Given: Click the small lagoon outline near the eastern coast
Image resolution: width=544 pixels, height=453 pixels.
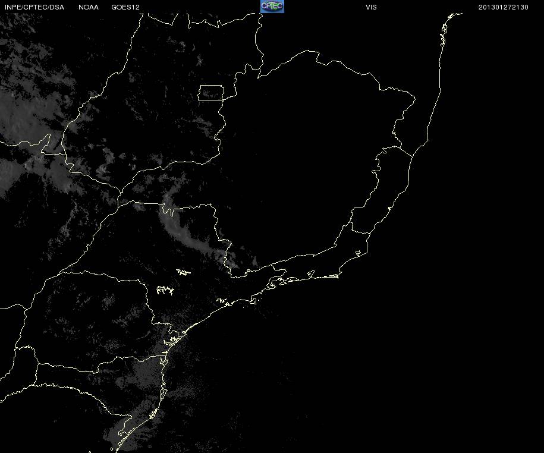Looking at the screenshot, I should [x=359, y=253].
